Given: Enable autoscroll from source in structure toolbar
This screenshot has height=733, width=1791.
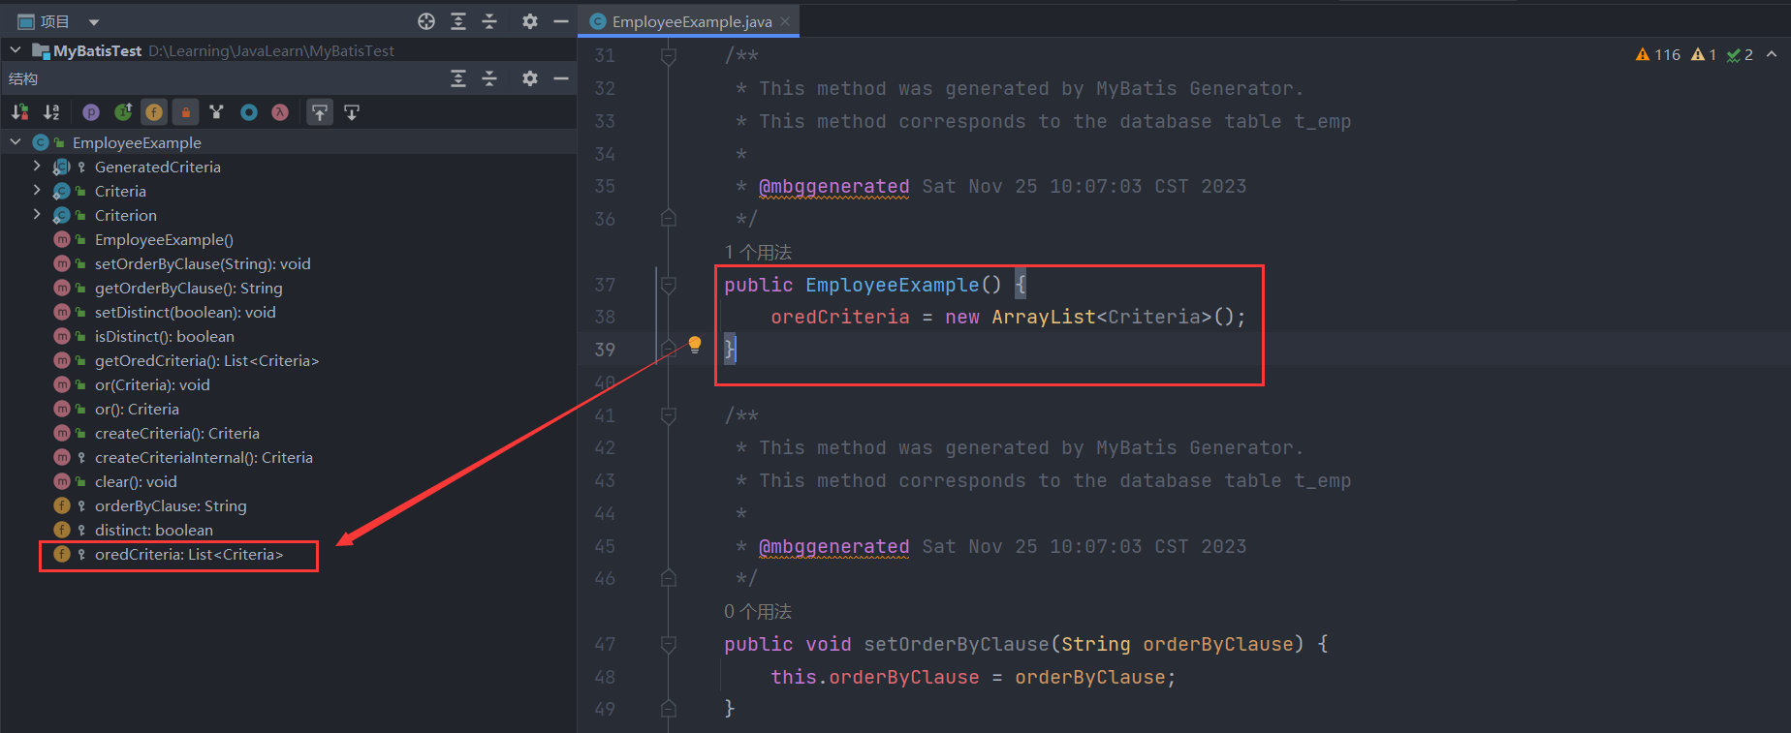Looking at the screenshot, I should 352,112.
